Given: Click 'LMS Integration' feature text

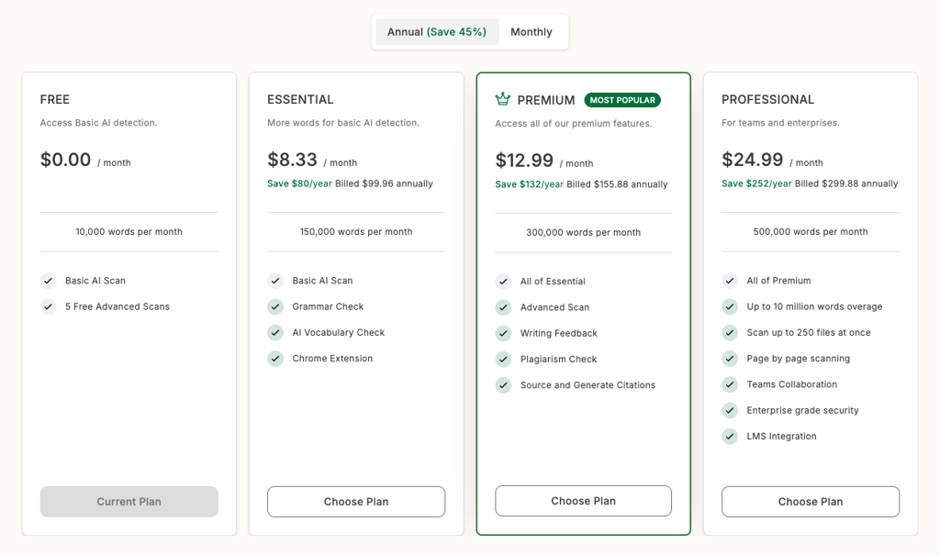Looking at the screenshot, I should (x=782, y=437).
